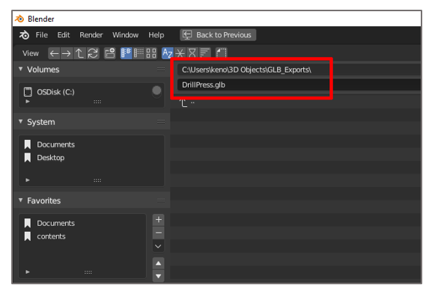
Task: Sort files alphabetically
Action: click(167, 53)
